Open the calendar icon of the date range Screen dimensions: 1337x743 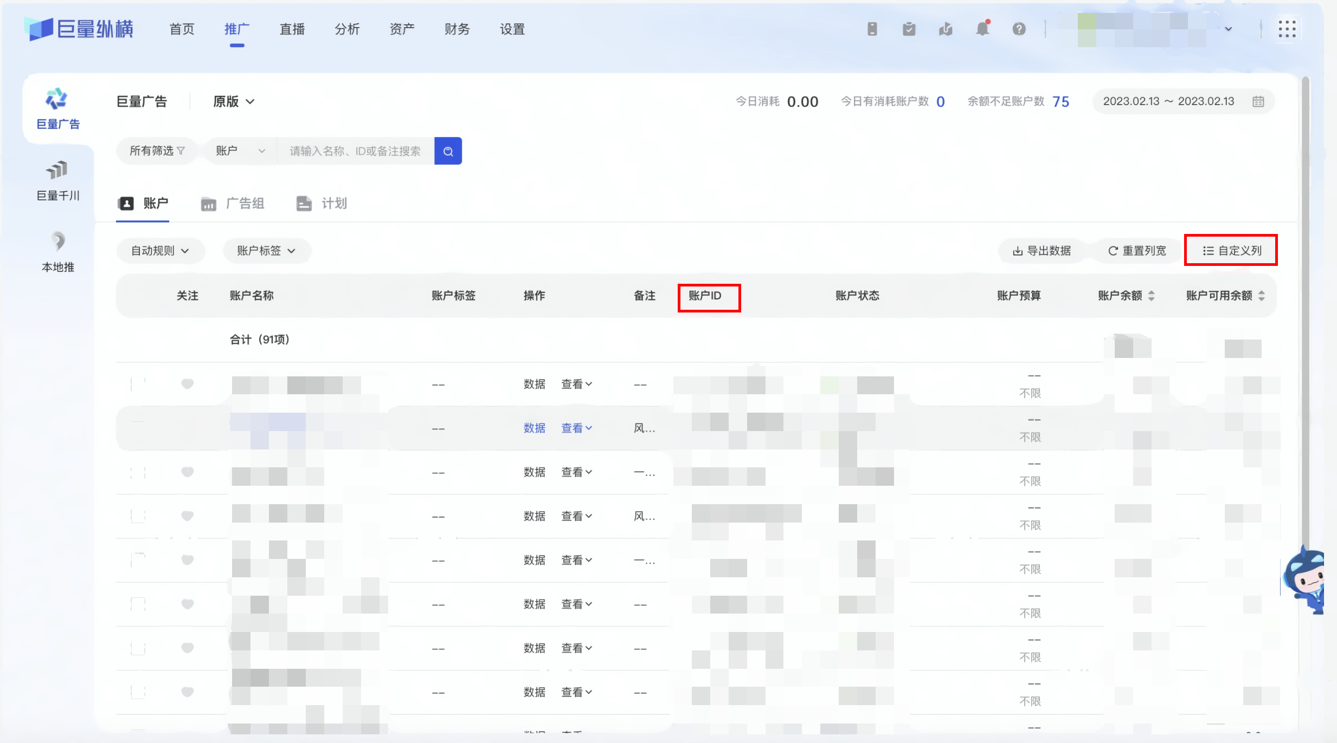pos(1258,101)
